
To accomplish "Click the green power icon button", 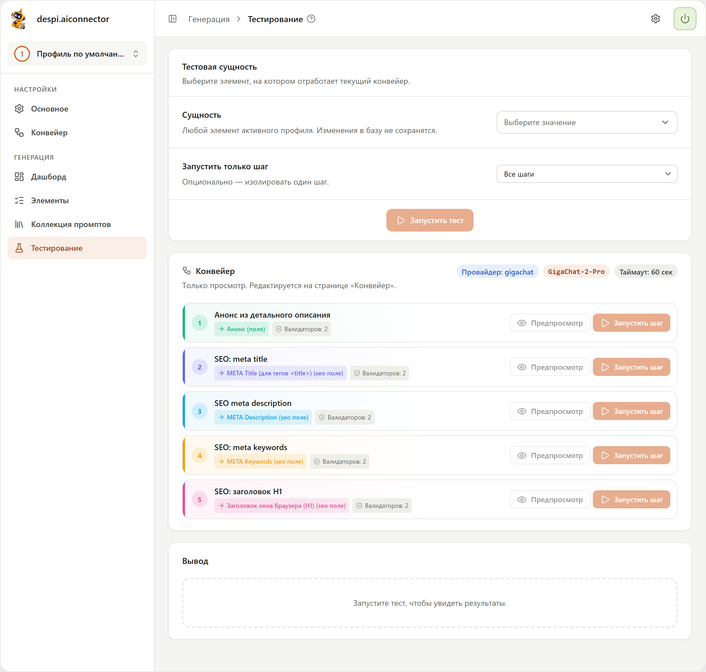I will tap(685, 19).
